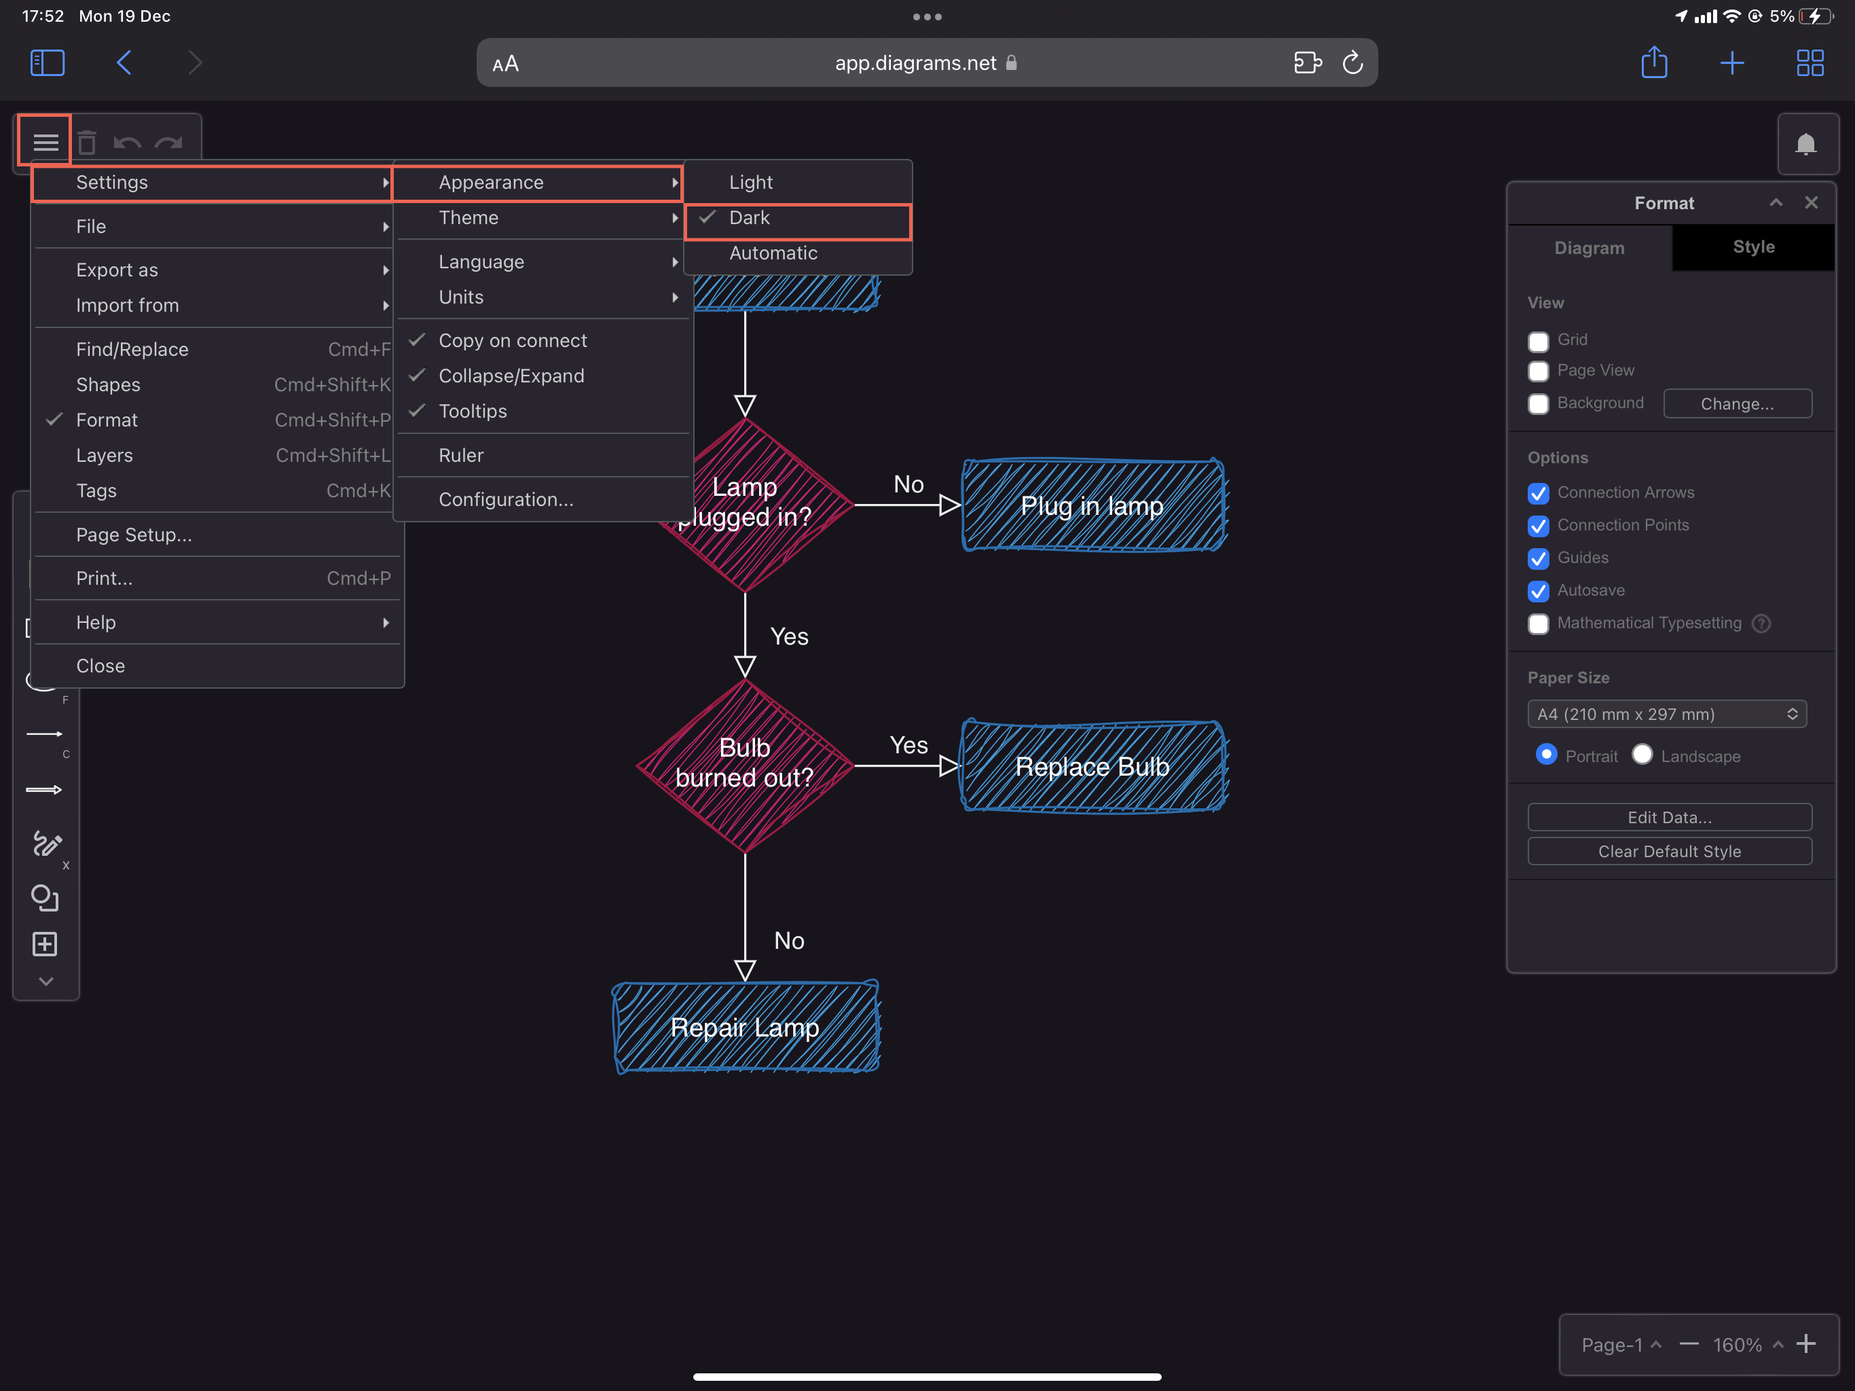
Task: Click the Clear Default Style button
Action: (1670, 852)
